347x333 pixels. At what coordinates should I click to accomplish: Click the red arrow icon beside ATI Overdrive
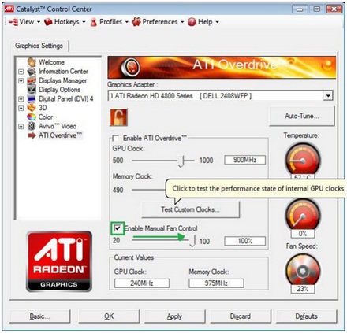tap(32, 135)
